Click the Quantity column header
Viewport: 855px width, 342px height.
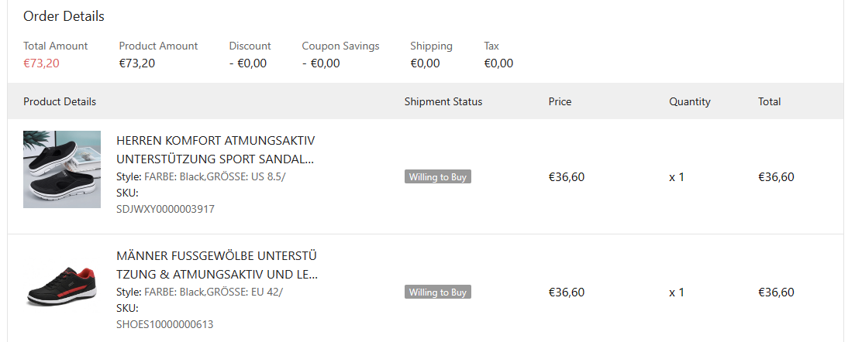tap(689, 101)
